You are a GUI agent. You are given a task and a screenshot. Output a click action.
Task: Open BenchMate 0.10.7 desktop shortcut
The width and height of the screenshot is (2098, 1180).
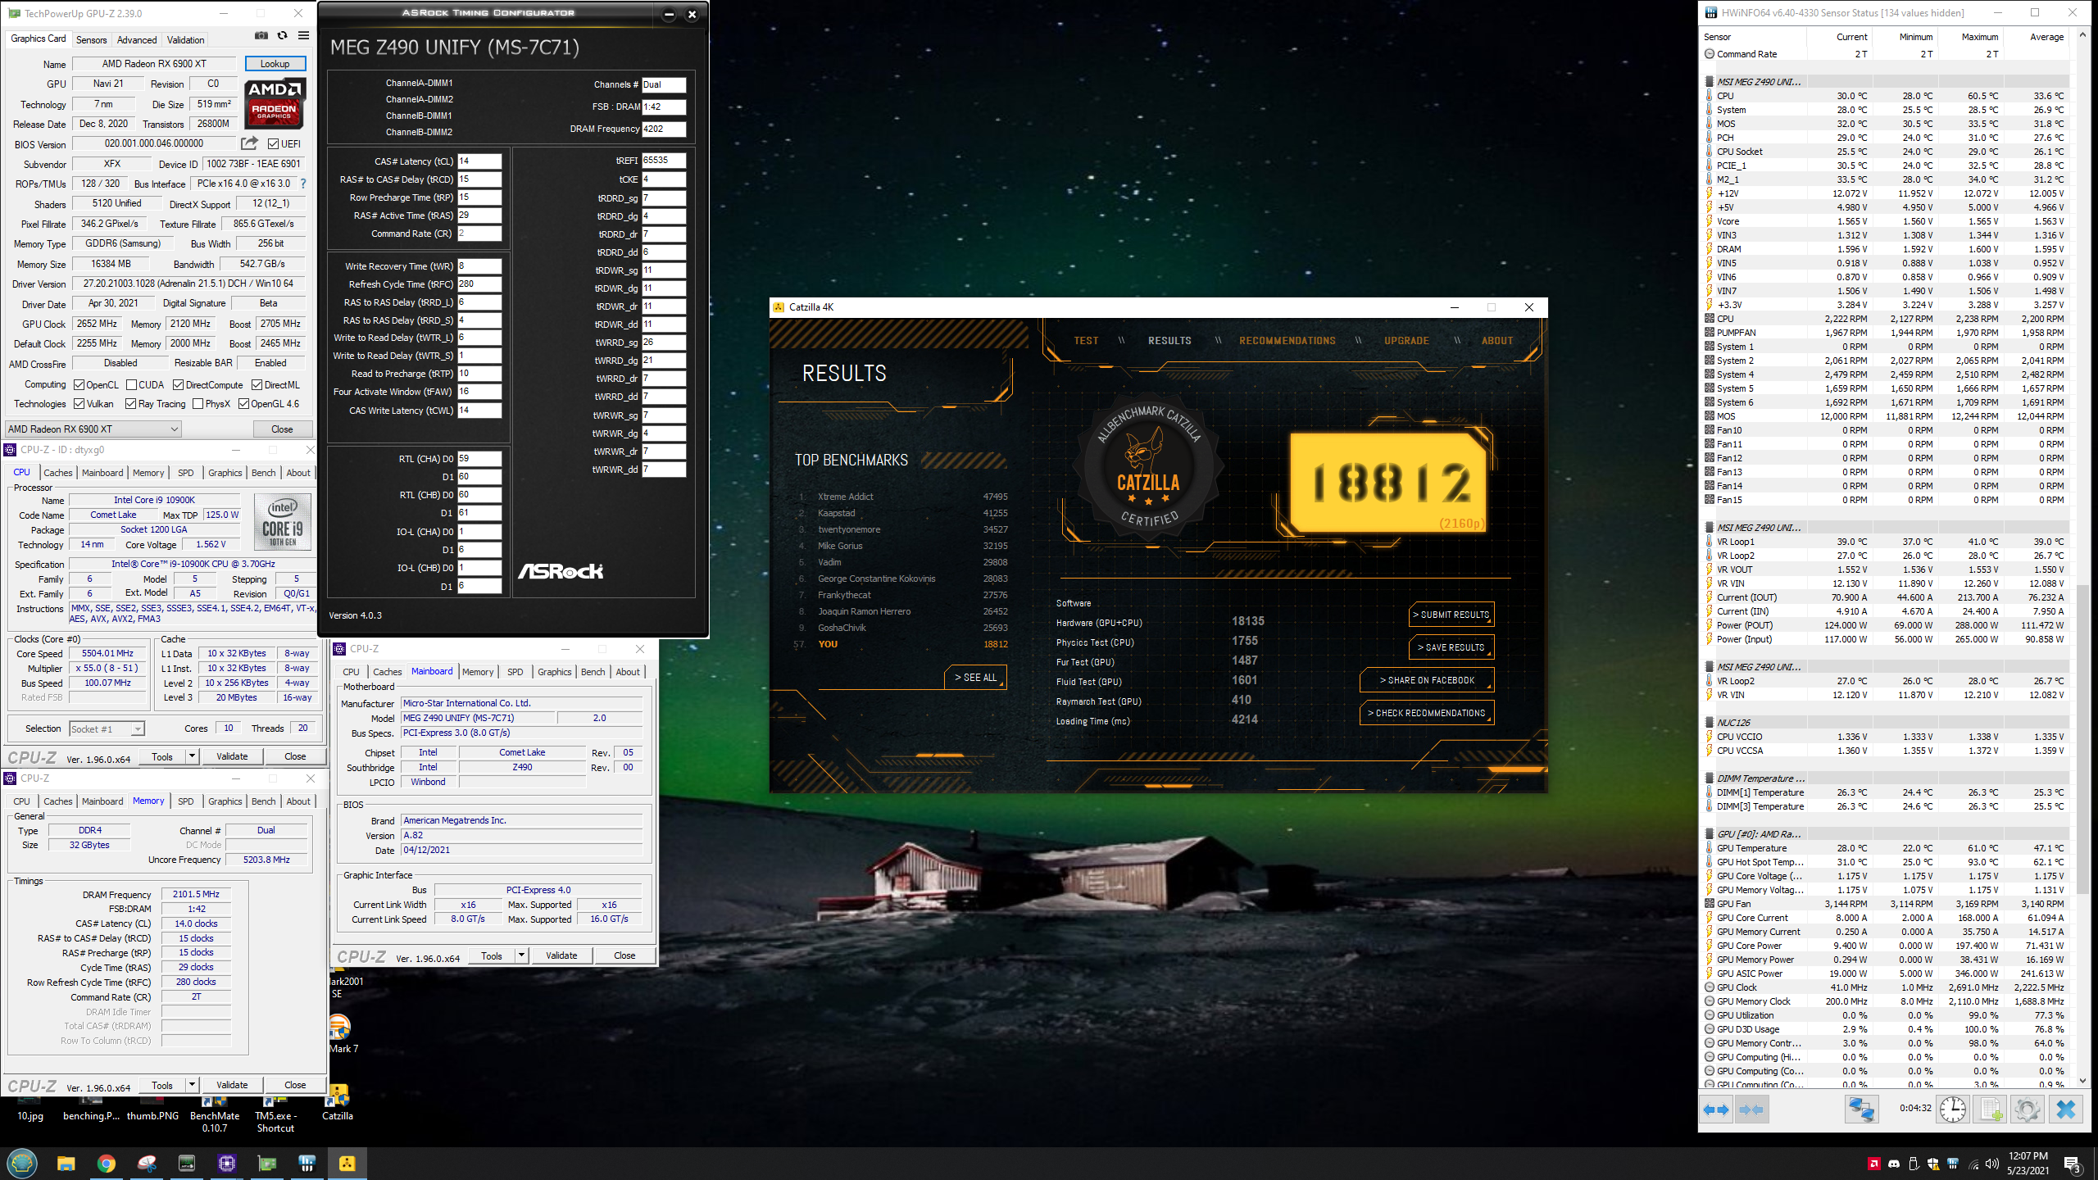point(215,1113)
